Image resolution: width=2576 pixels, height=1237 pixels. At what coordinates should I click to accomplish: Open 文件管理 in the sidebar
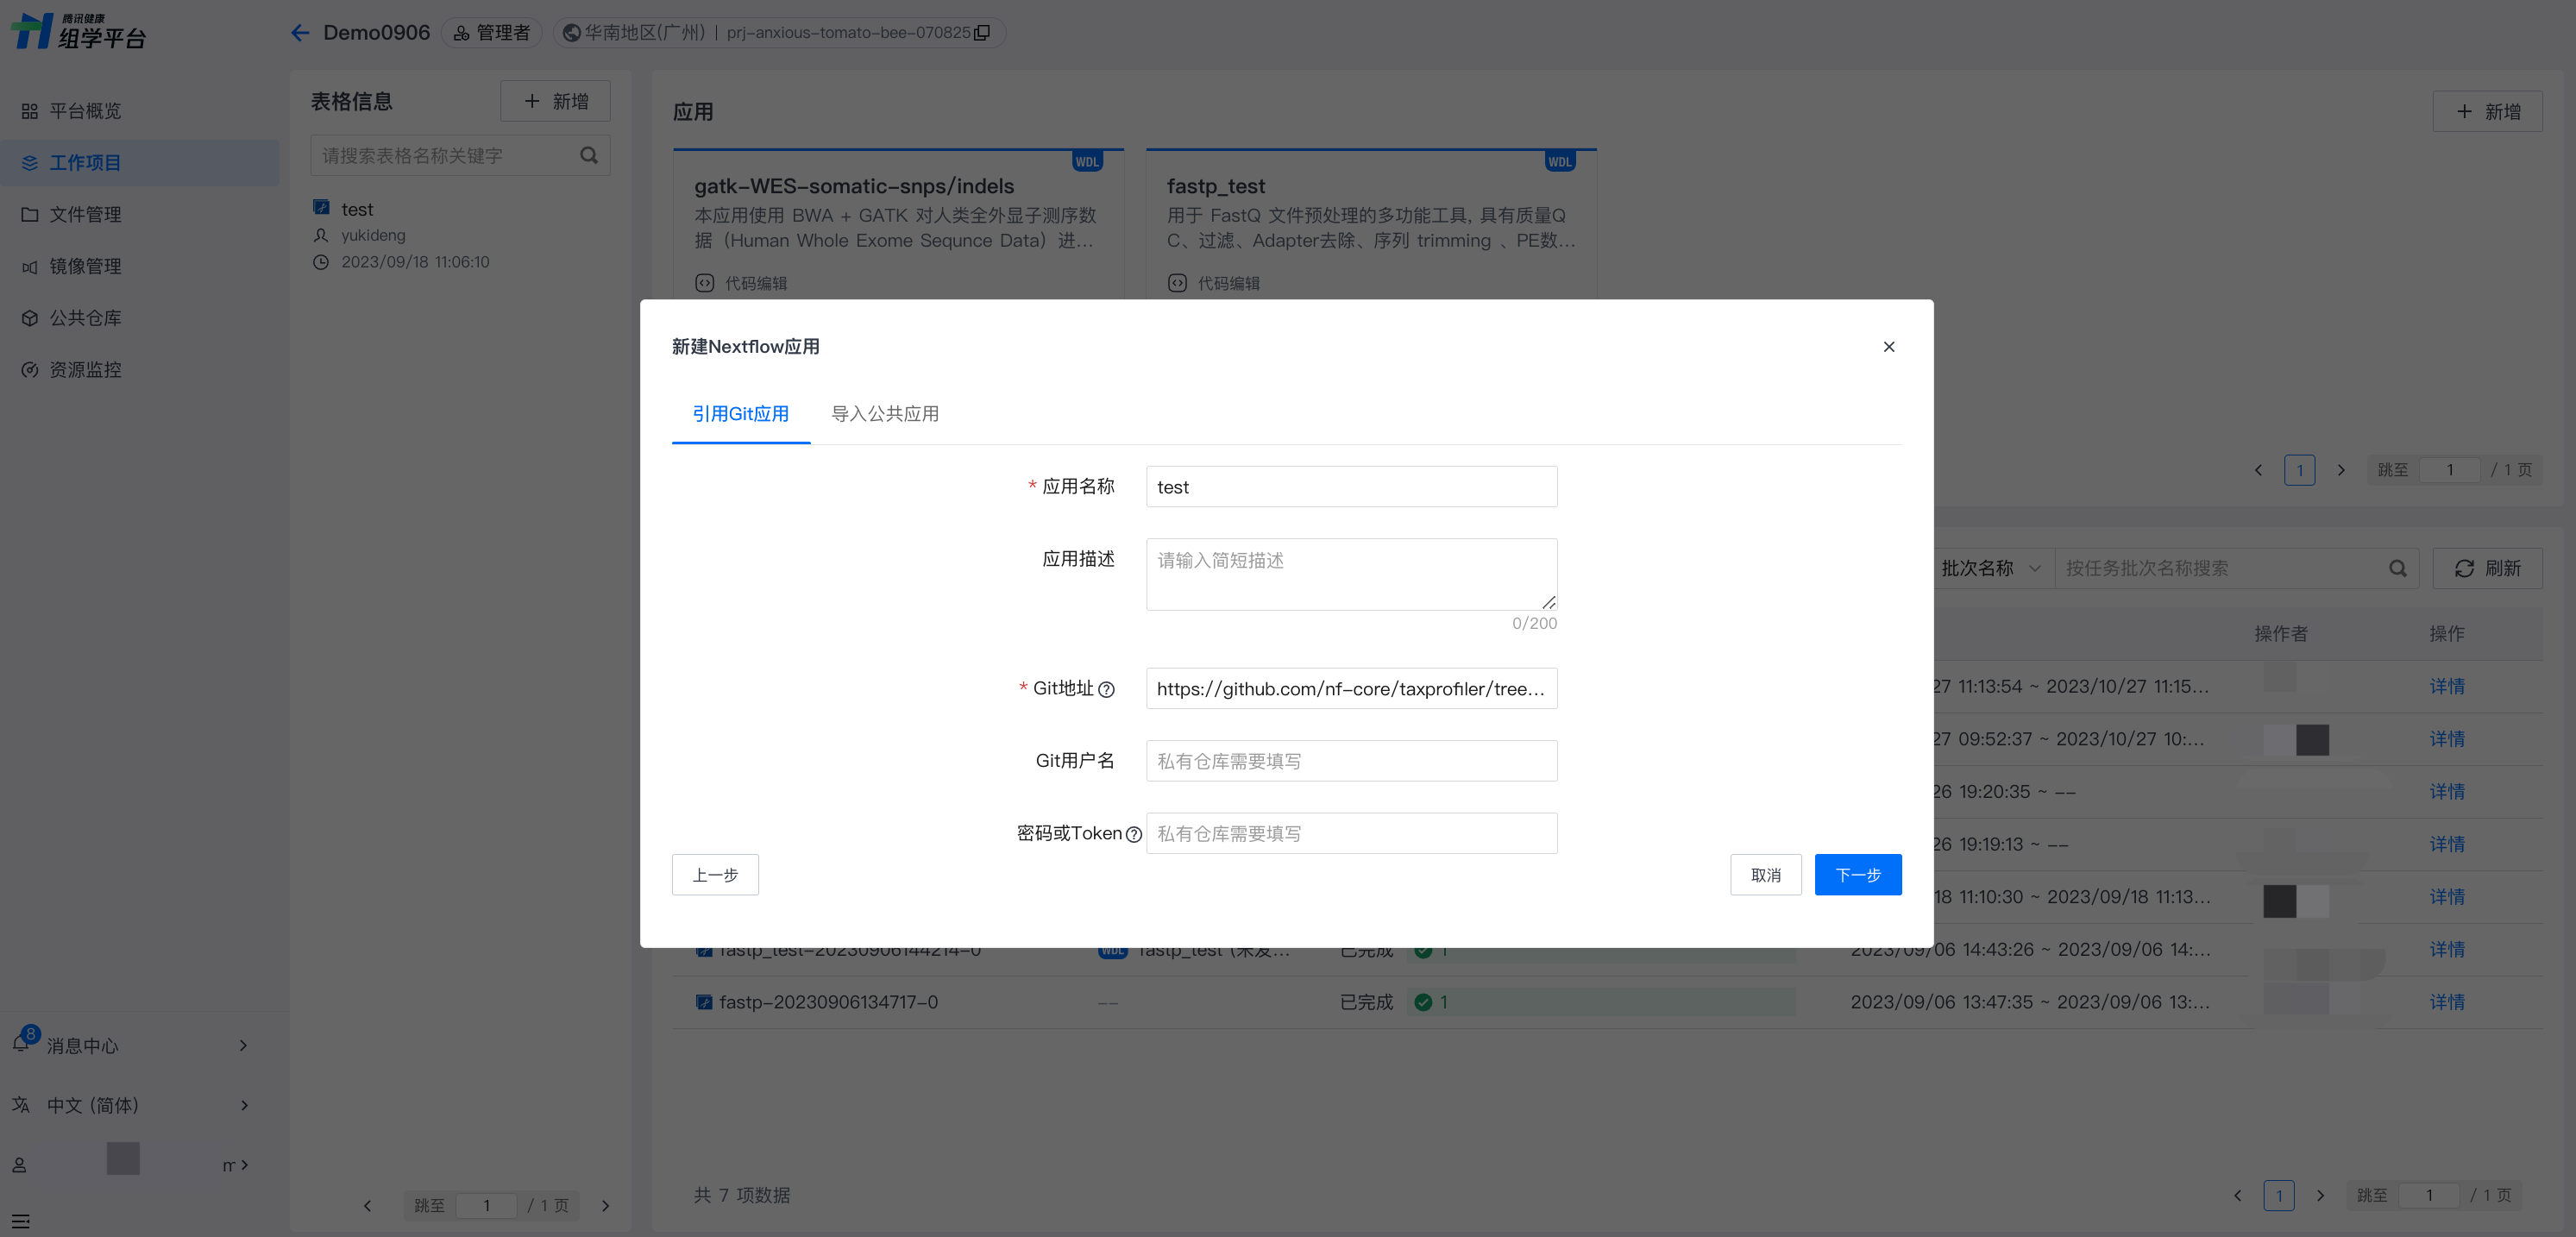85,214
